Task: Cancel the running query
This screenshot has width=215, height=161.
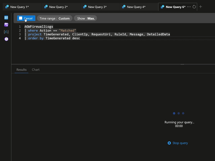Action: [26, 18]
